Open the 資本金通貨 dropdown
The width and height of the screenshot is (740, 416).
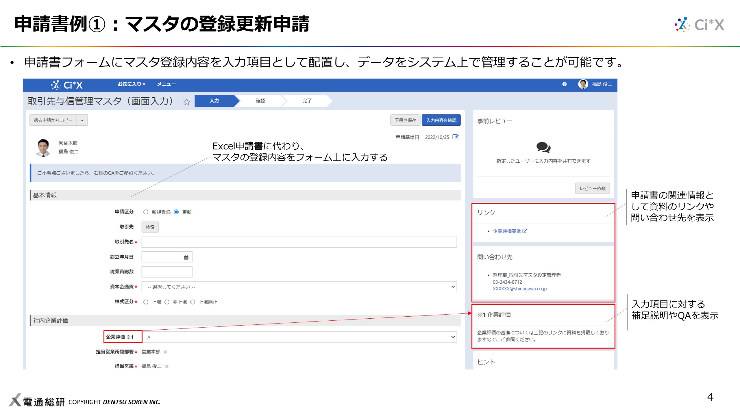click(x=299, y=287)
